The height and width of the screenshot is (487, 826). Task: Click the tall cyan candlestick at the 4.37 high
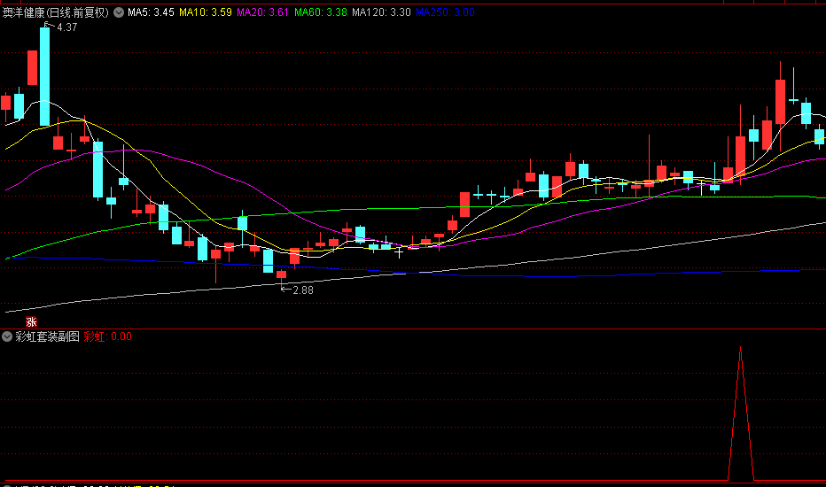[45, 76]
